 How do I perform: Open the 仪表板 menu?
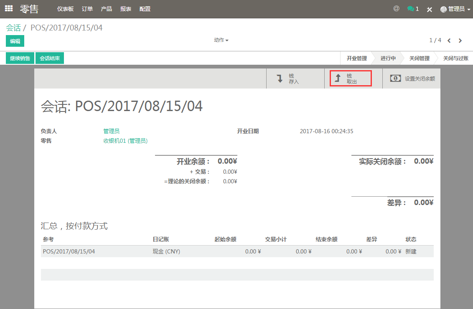[x=66, y=9]
